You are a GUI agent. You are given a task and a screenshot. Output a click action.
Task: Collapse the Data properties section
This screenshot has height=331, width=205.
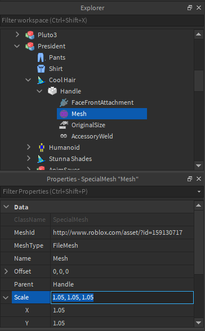pos(6,207)
